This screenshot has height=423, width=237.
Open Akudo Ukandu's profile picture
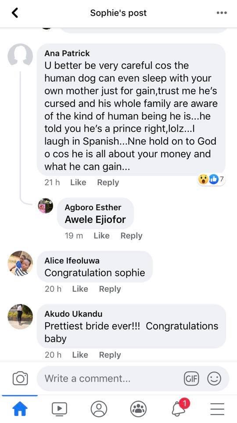[20, 316]
